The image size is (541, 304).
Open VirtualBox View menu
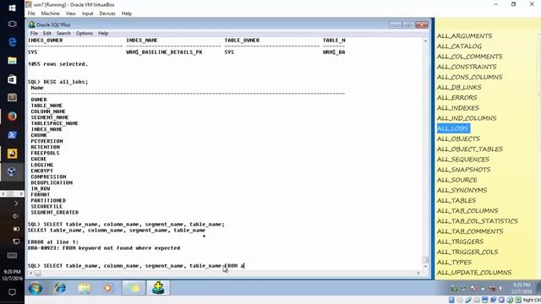[x=71, y=14]
